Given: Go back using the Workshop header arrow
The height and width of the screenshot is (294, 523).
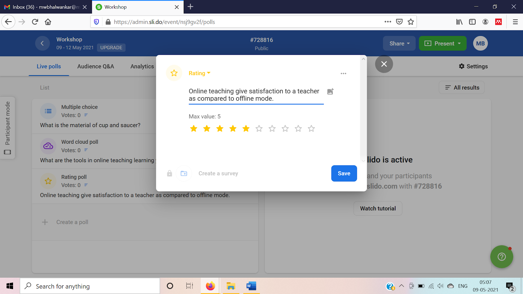Looking at the screenshot, I should point(42,43).
